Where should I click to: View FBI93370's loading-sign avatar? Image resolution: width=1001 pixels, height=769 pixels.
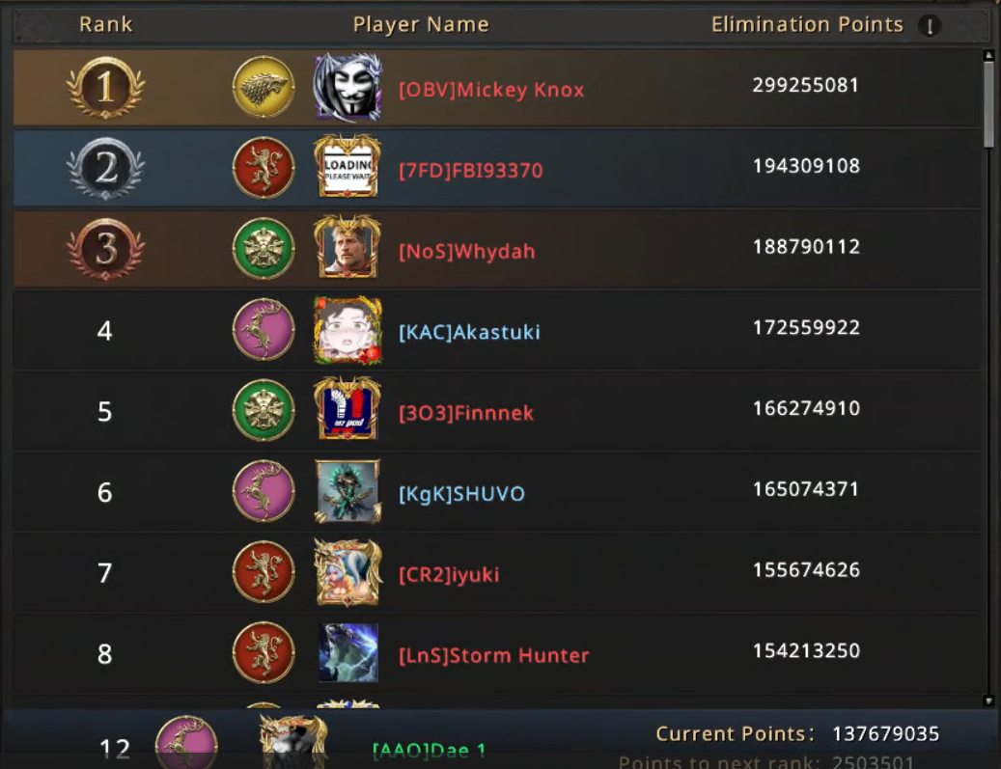[x=348, y=167]
